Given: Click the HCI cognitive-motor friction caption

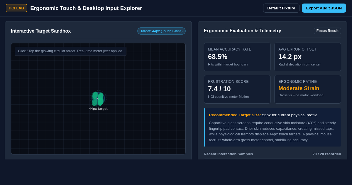Looking at the screenshot, I should point(228,97).
